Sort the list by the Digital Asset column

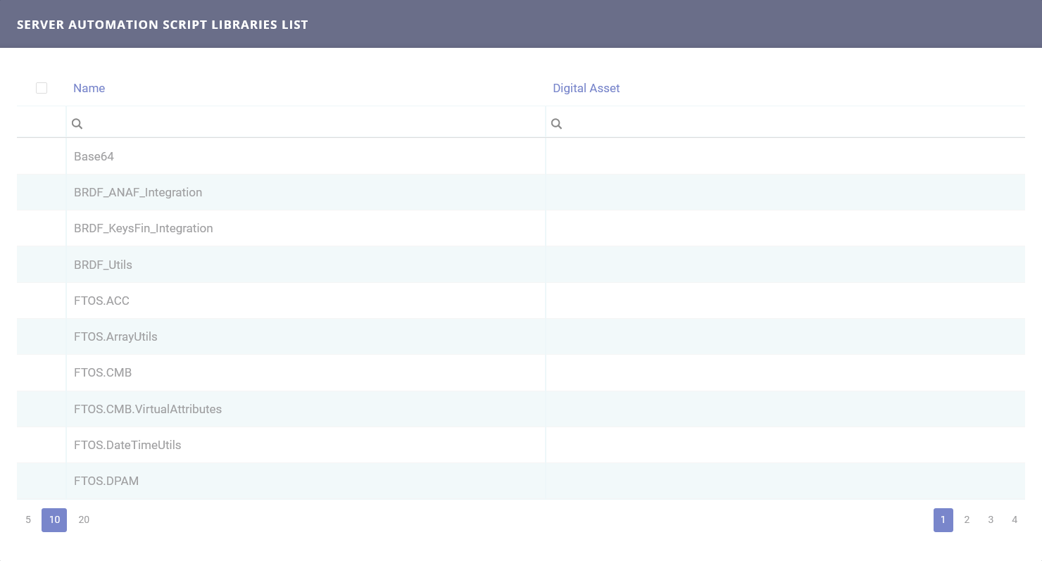point(586,88)
